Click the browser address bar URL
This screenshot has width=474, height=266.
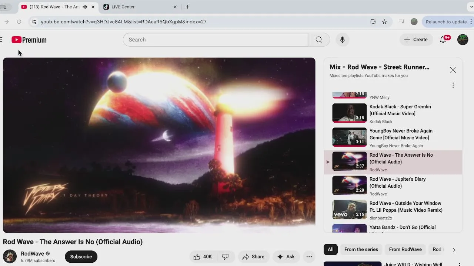124,22
